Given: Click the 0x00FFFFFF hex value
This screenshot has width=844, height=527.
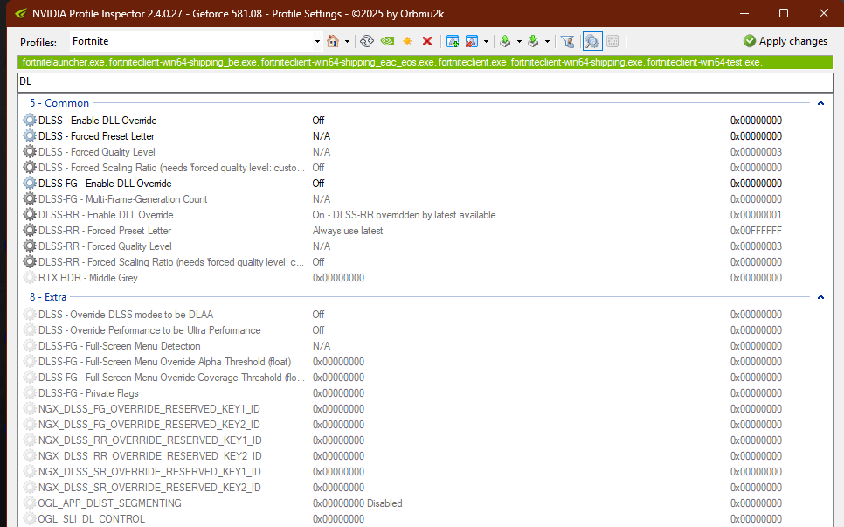Looking at the screenshot, I should pyautogui.click(x=756, y=231).
